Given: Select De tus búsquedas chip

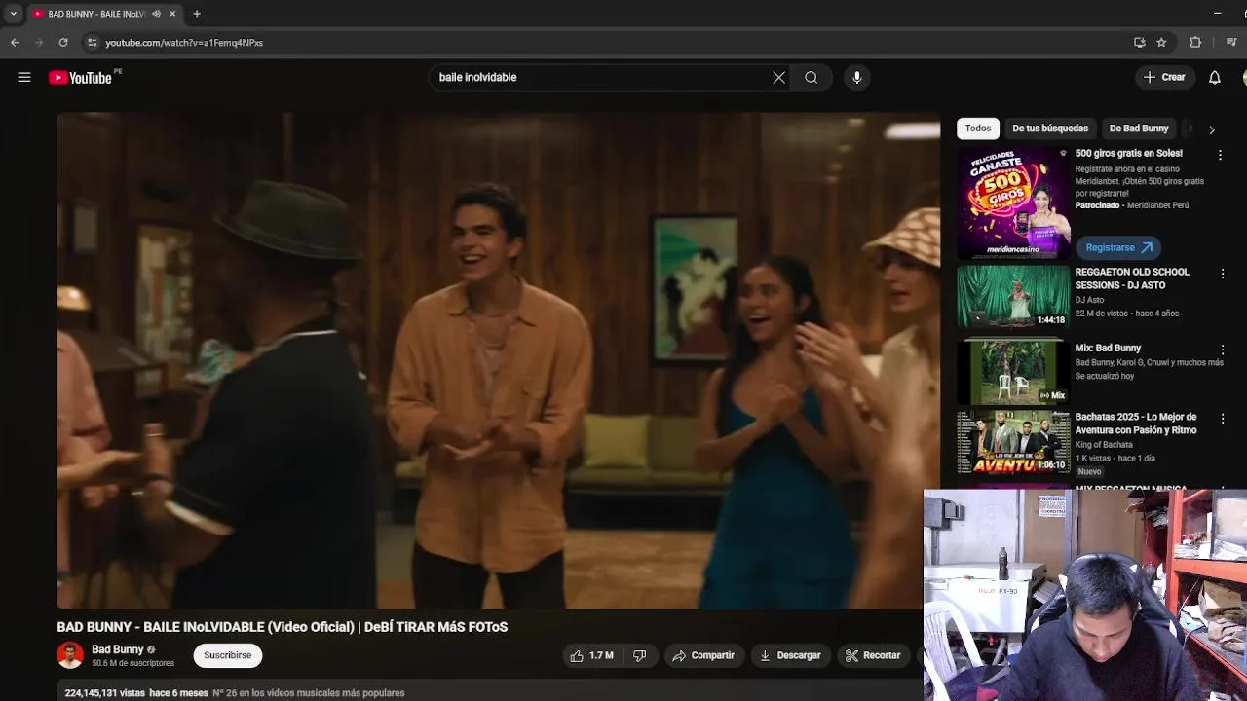Looking at the screenshot, I should click(1050, 129).
